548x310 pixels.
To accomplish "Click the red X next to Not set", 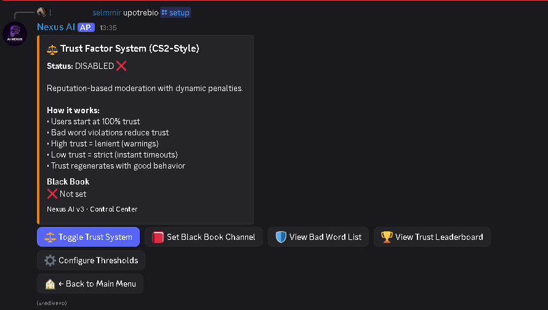I will 52,194.
